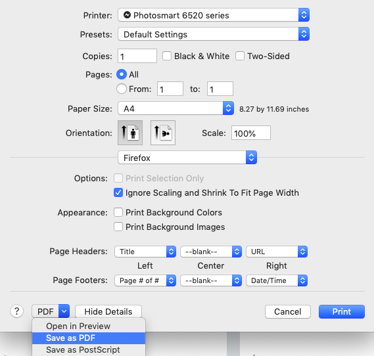374x356 pixels.
Task: Click the Firefox section popup arrows
Action: click(x=251, y=158)
